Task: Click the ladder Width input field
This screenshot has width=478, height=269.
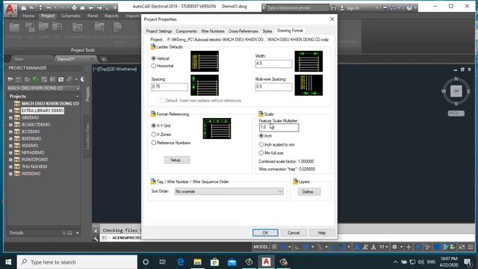Action: point(273,64)
